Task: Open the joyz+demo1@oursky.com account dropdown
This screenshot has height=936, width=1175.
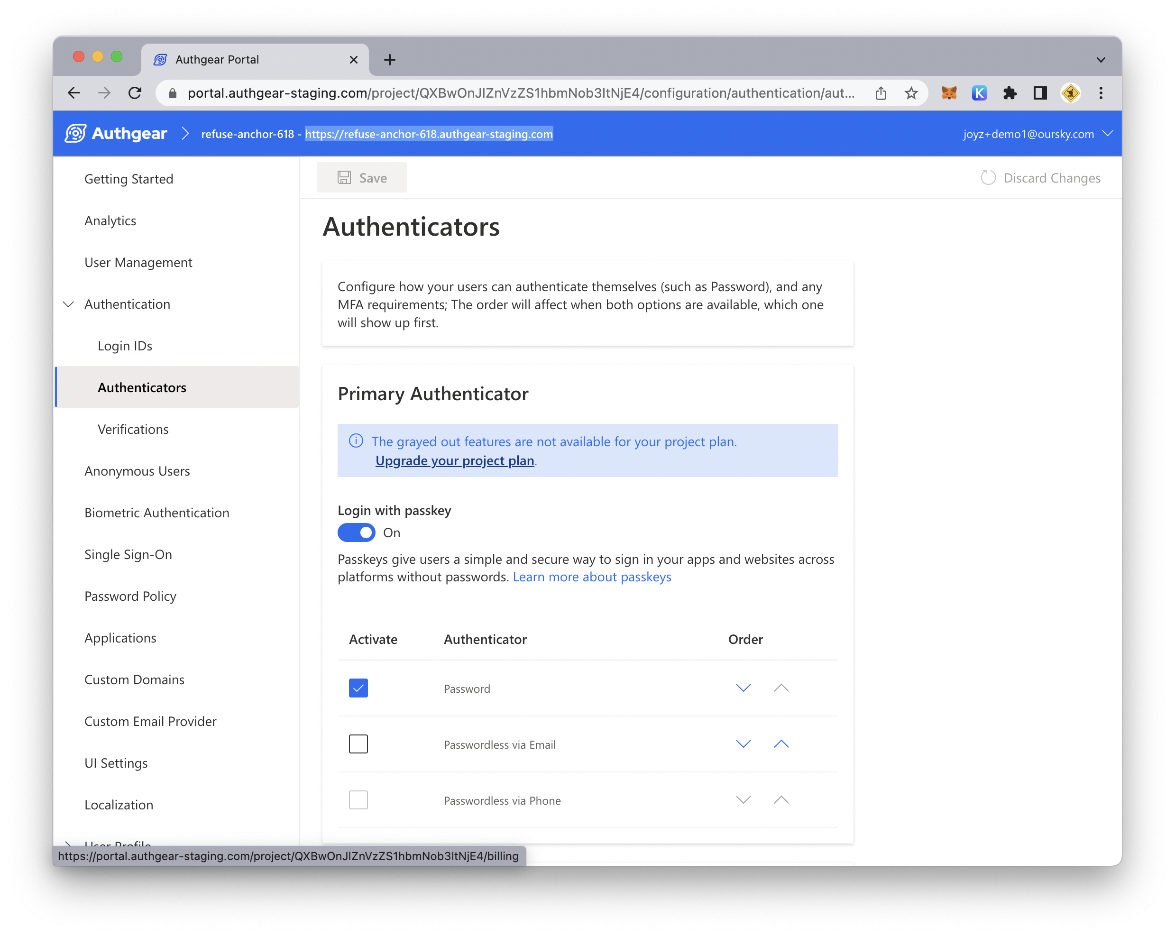Action: (x=1037, y=134)
